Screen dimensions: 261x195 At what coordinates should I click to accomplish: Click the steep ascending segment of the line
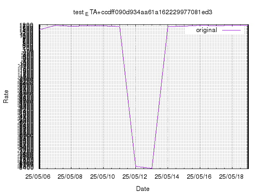tap(160, 97)
